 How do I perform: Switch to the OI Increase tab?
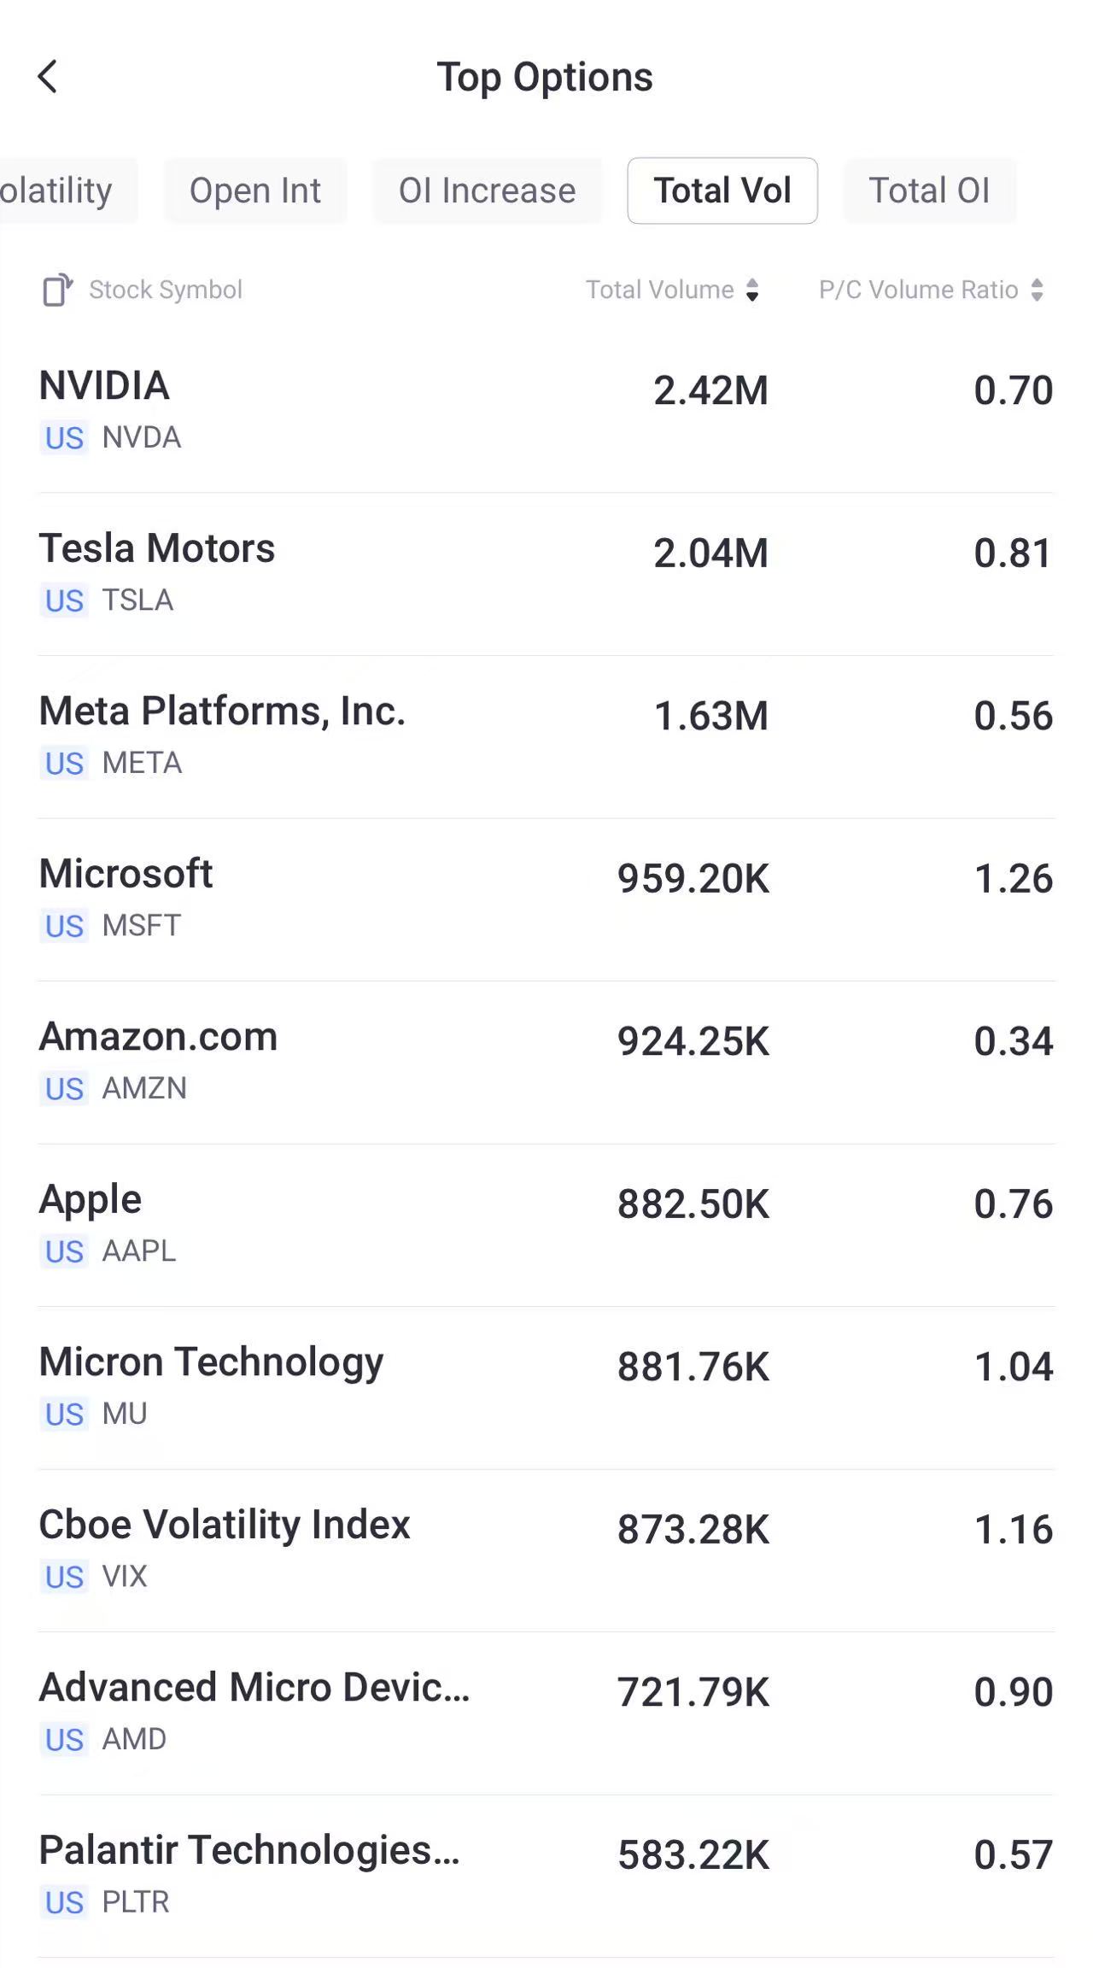[487, 190]
